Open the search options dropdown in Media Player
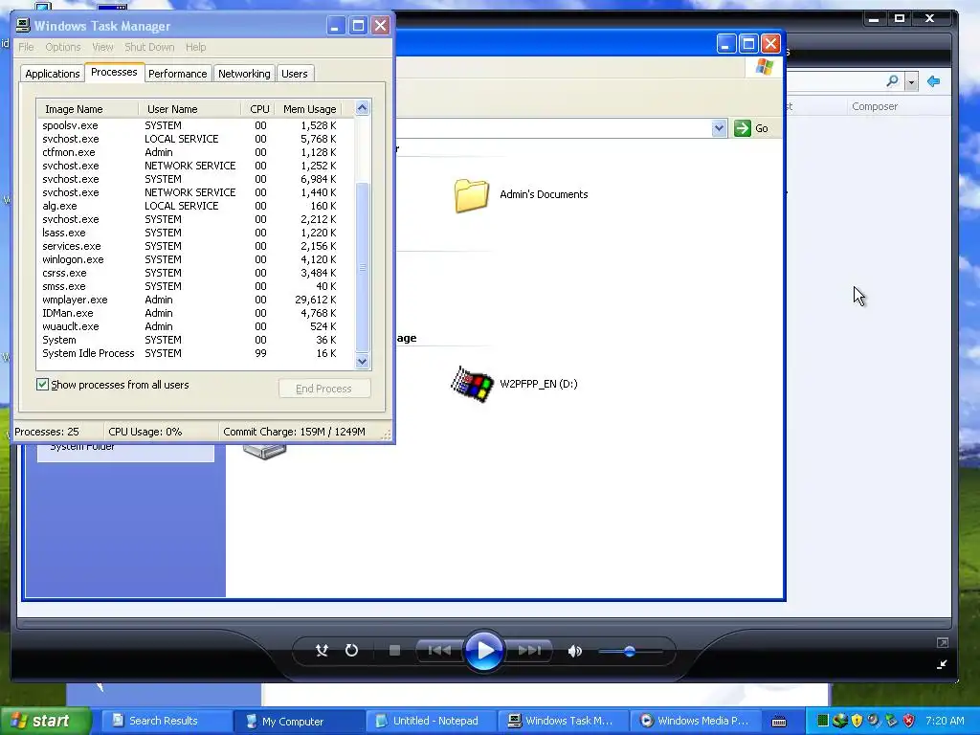 click(911, 82)
